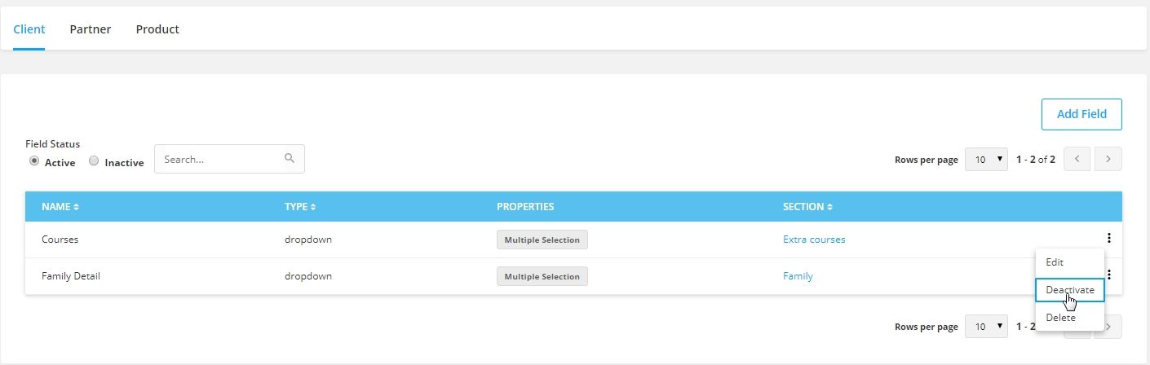The width and height of the screenshot is (1150, 365).
Task: Click Multiple Selection badge in Family Detail row
Action: (542, 276)
